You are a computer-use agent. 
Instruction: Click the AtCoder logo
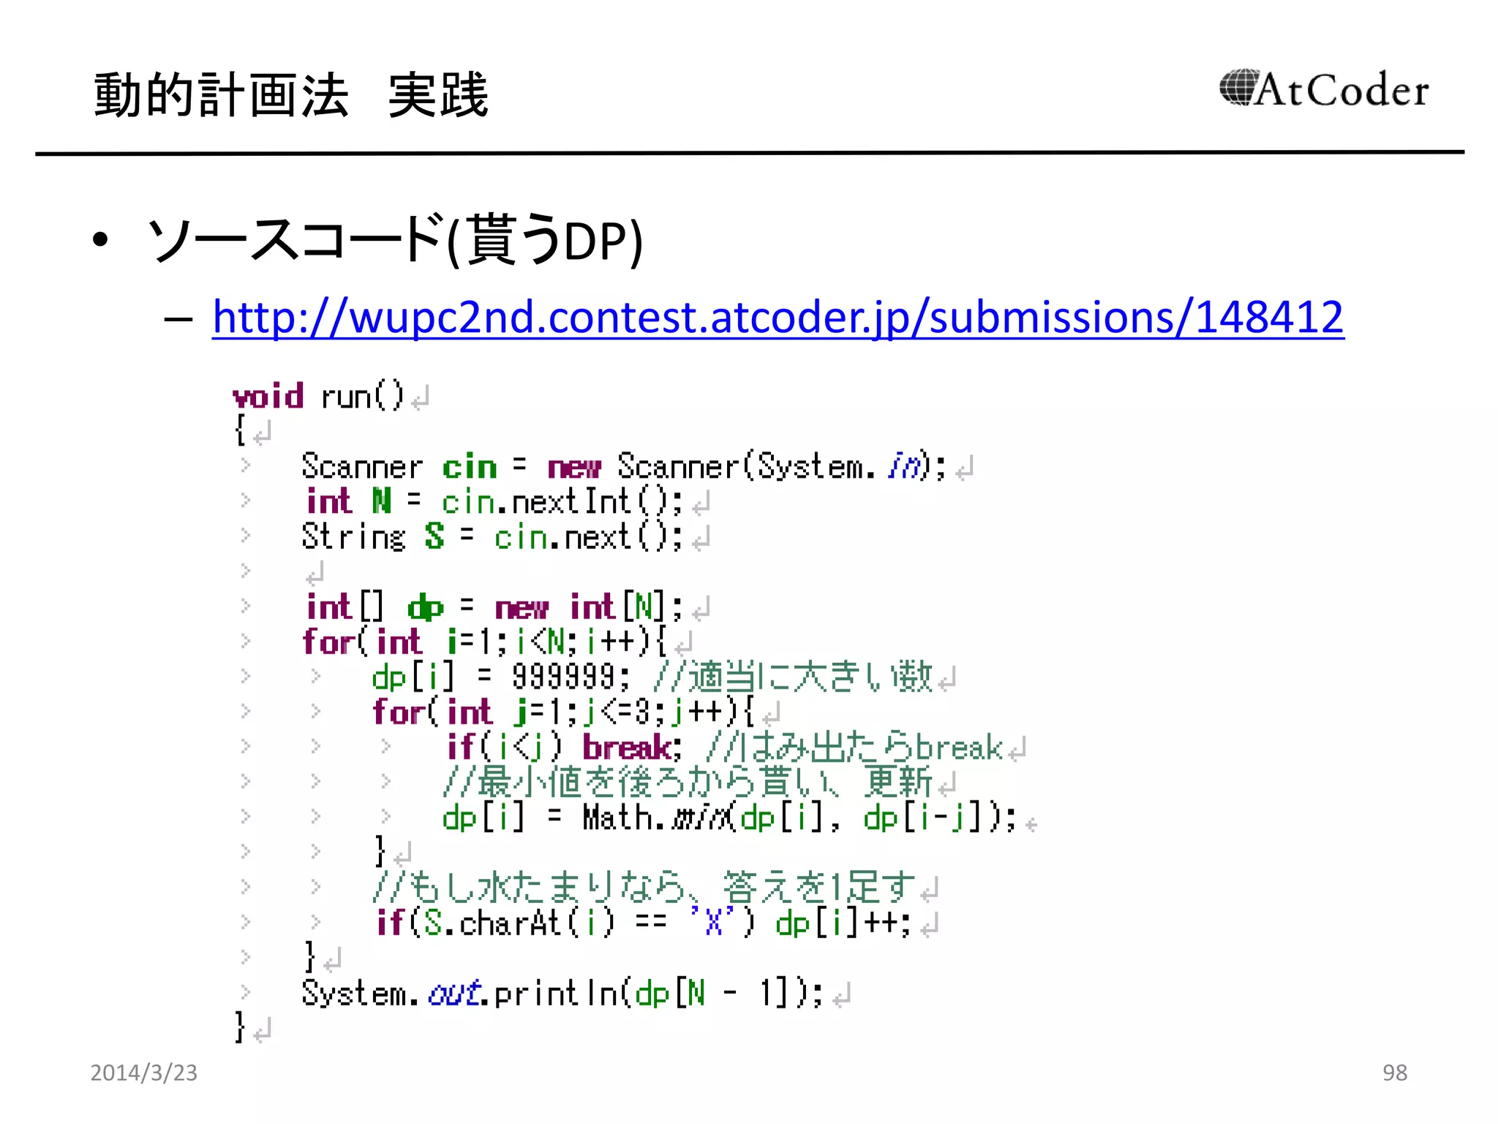click(1323, 89)
